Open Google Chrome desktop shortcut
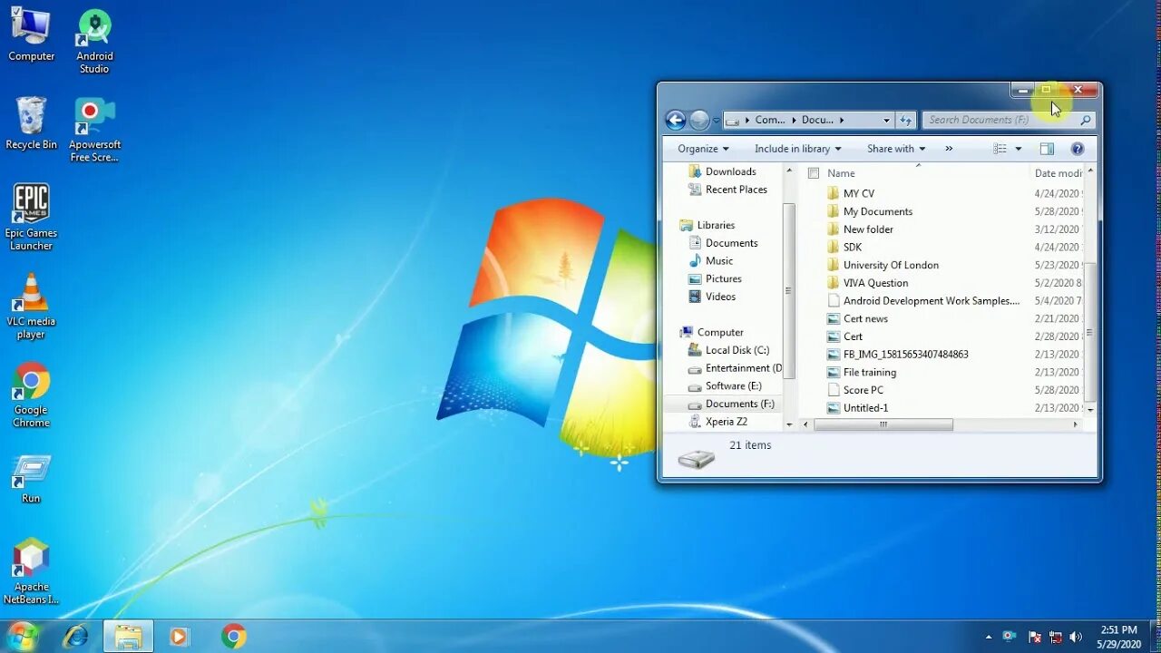This screenshot has width=1161, height=653. [31, 395]
